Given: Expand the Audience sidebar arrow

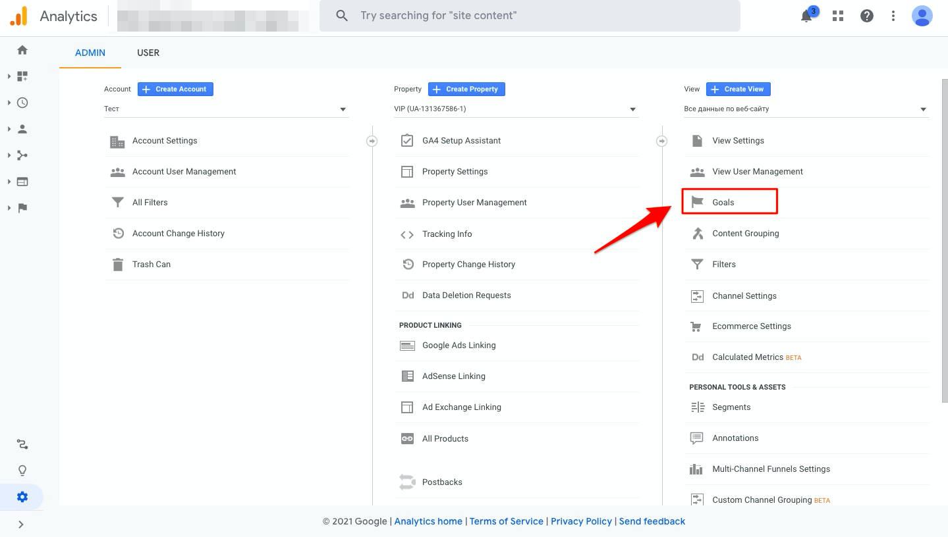Looking at the screenshot, I should click(x=9, y=129).
